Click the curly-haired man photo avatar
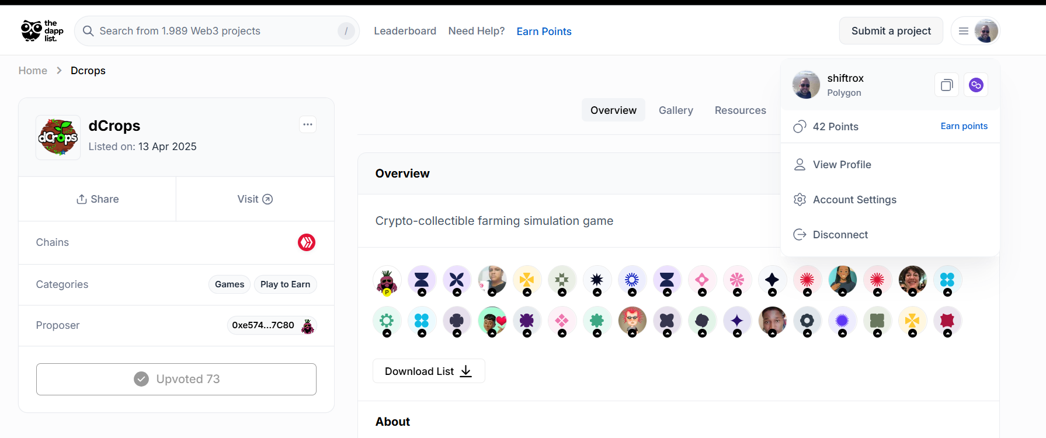The image size is (1046, 438). point(912,280)
